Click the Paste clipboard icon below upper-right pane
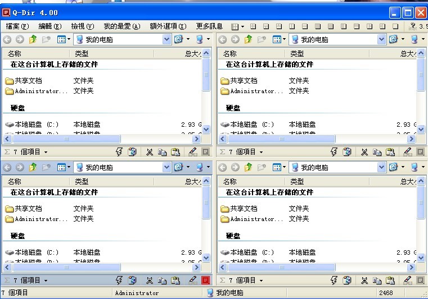 click(x=390, y=152)
